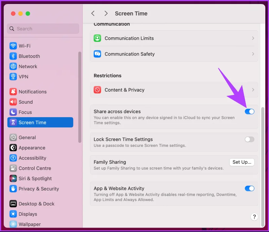This screenshot has width=269, height=232.
Task: Open Communication Limits row
Action: [x=174, y=38]
